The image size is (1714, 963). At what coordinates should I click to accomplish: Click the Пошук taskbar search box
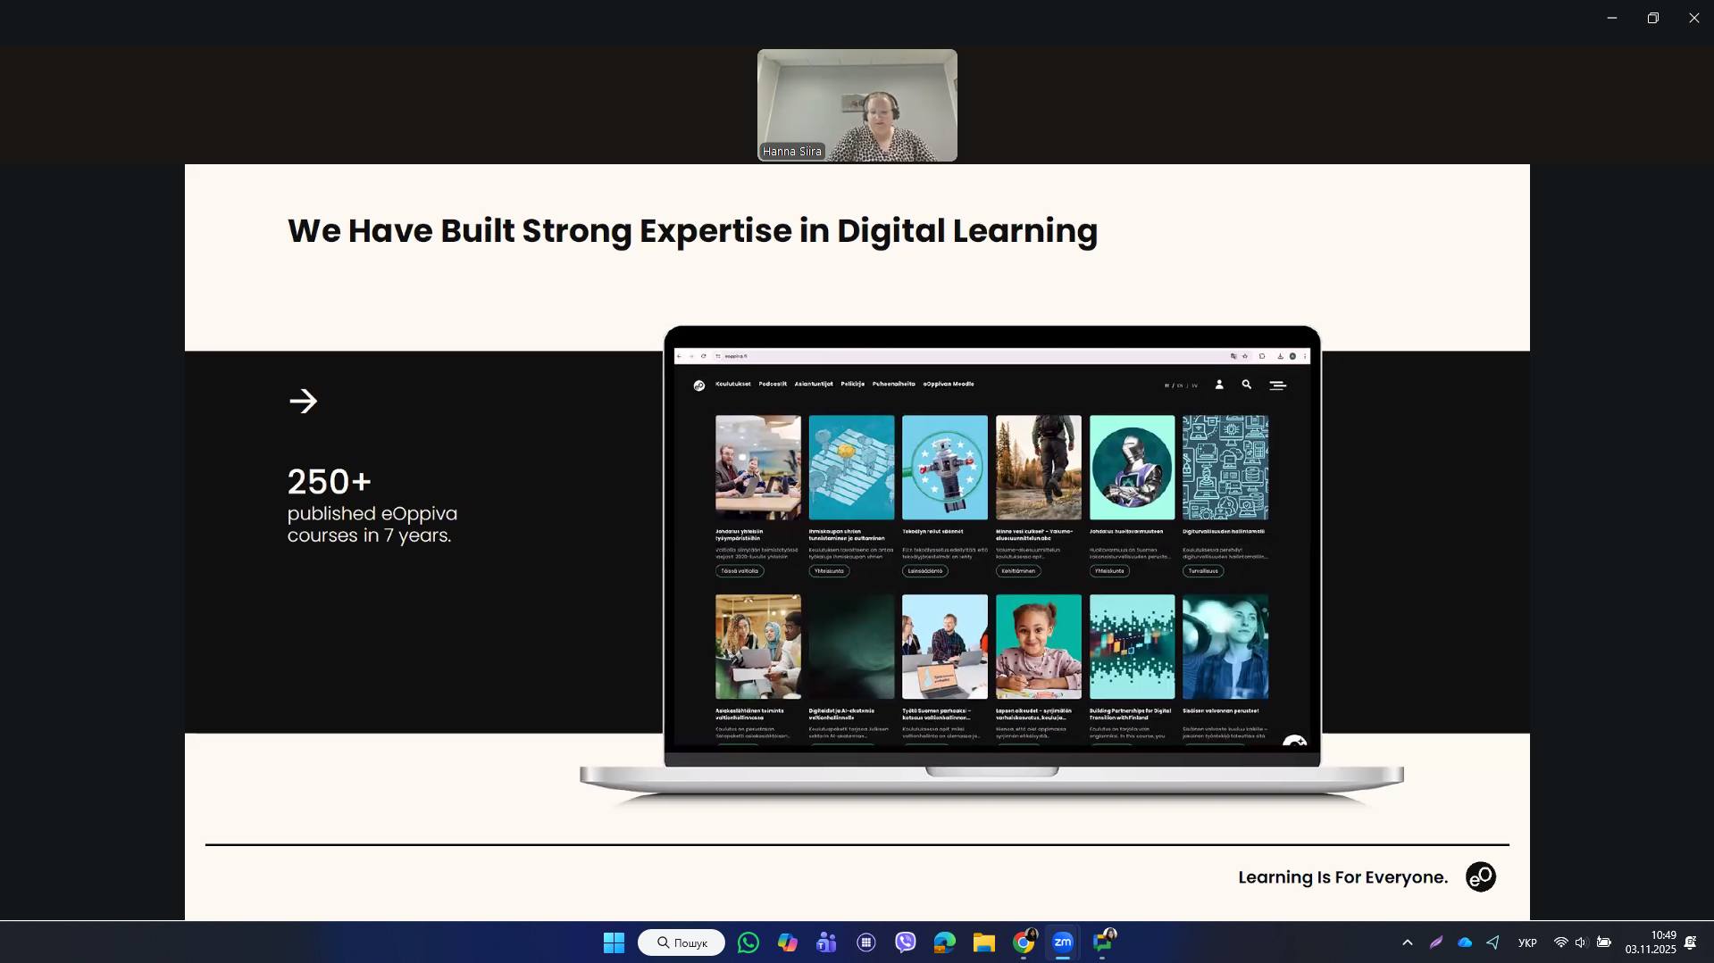(x=681, y=942)
